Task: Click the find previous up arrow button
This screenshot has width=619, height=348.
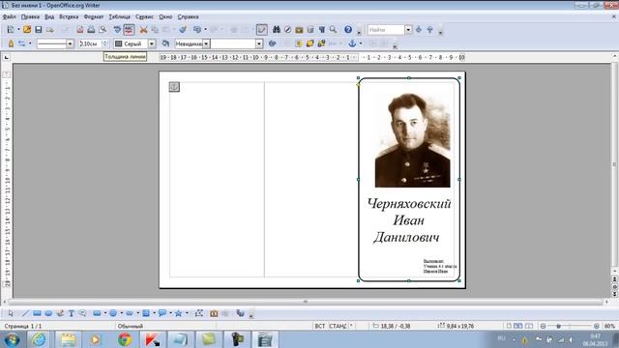Action: (429, 30)
